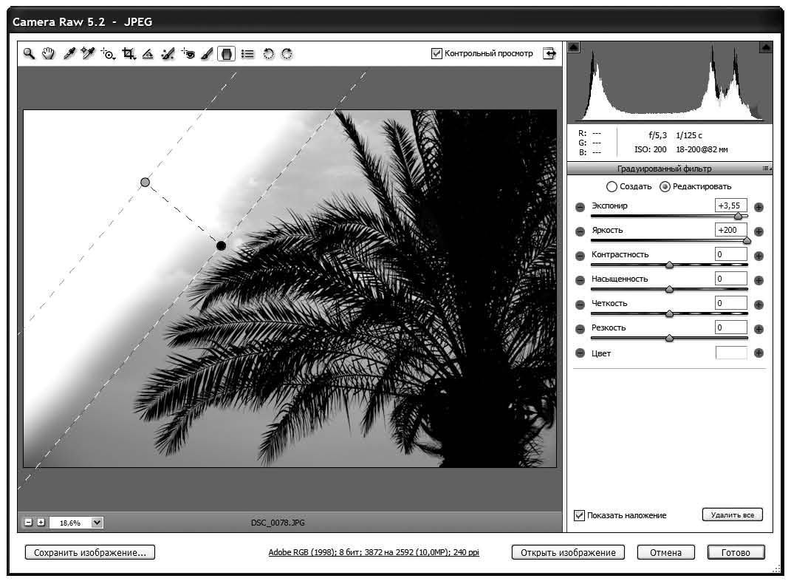The height and width of the screenshot is (584, 791).
Task: Click the Открыть изображение button
Action: 568,552
